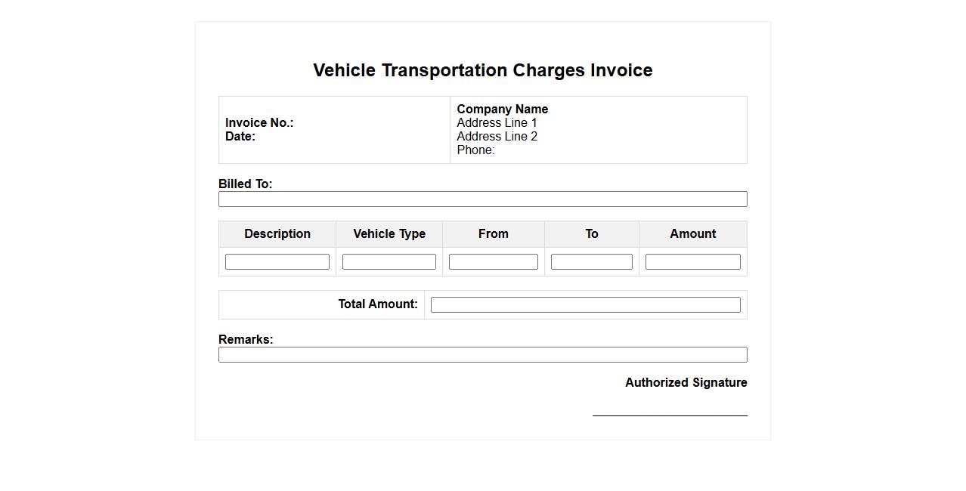Click the signature line
Image resolution: width=966 pixels, height=491 pixels.
coord(670,415)
